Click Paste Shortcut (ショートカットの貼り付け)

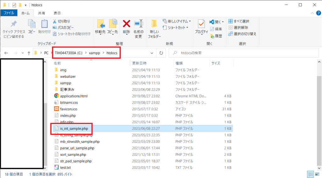pyautogui.click(x=71, y=34)
